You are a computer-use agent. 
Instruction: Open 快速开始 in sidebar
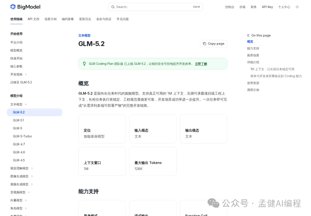pyautogui.click(x=16, y=58)
